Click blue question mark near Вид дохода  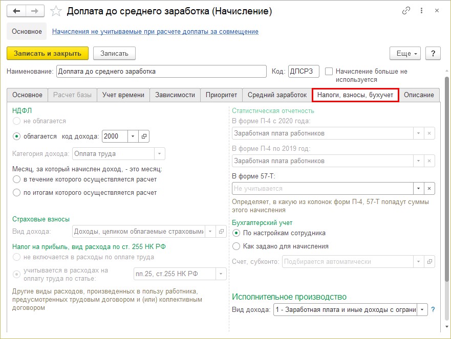(x=433, y=309)
